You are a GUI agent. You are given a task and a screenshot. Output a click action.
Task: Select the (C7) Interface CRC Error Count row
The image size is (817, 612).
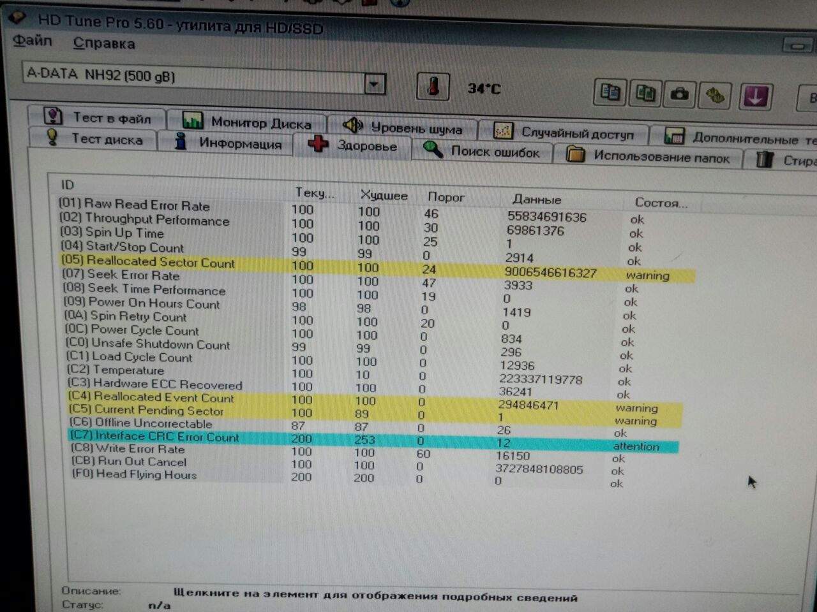373,440
